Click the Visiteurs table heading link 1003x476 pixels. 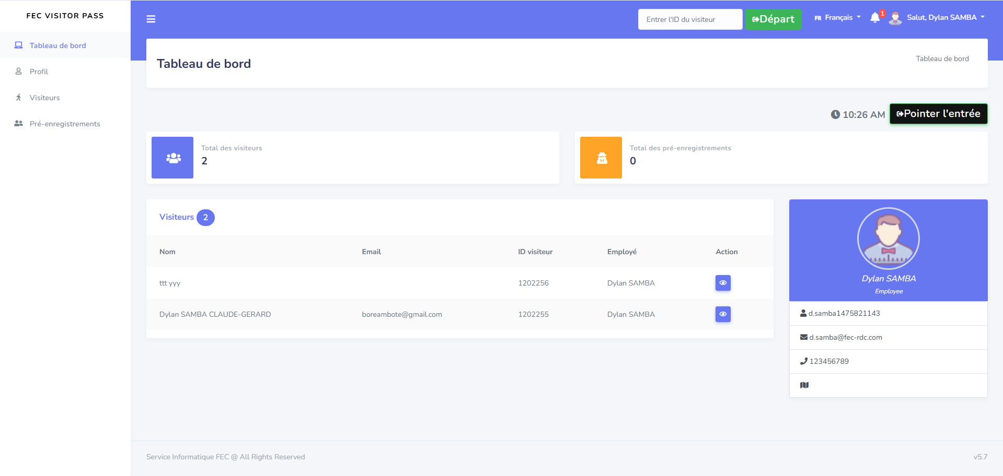pos(177,217)
